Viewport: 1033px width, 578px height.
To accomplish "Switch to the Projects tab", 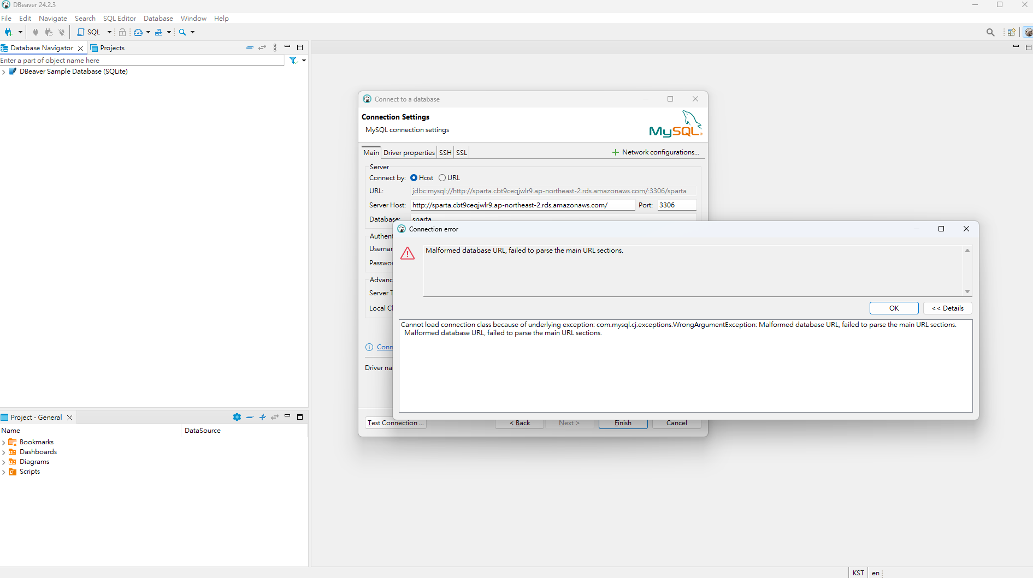I will (108, 48).
